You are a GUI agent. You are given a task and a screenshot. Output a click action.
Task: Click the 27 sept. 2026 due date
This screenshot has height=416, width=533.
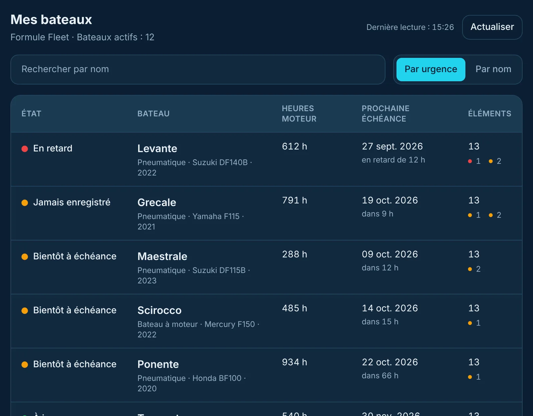pyautogui.click(x=392, y=147)
